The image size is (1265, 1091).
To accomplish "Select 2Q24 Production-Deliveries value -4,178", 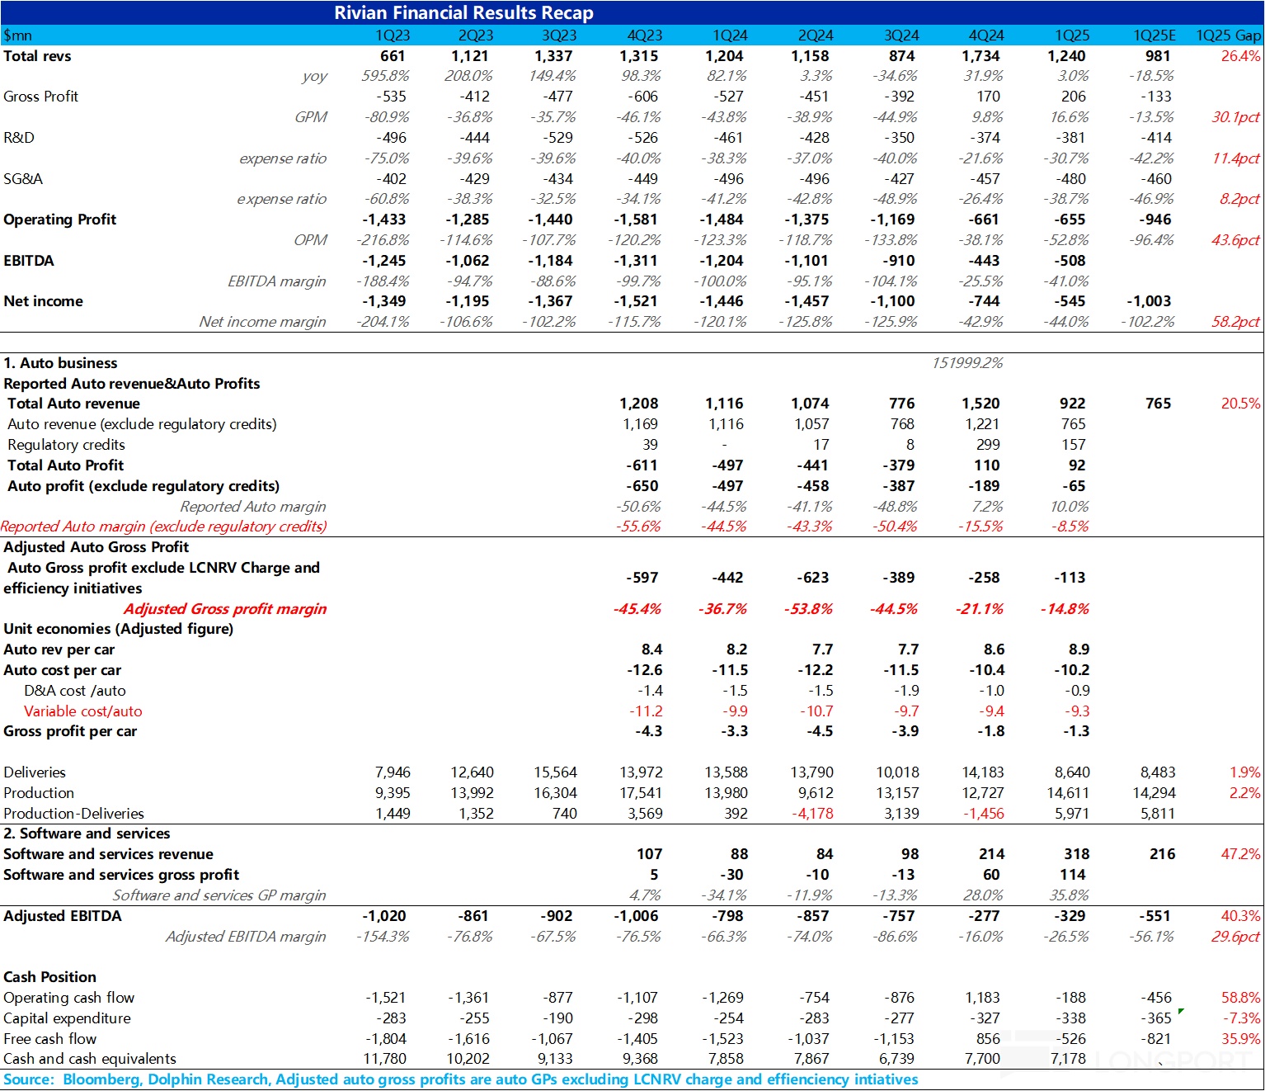I will pyautogui.click(x=812, y=814).
